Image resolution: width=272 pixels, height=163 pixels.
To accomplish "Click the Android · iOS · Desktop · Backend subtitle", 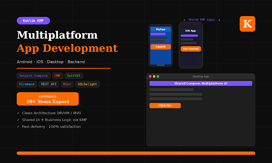I will click(x=51, y=62).
